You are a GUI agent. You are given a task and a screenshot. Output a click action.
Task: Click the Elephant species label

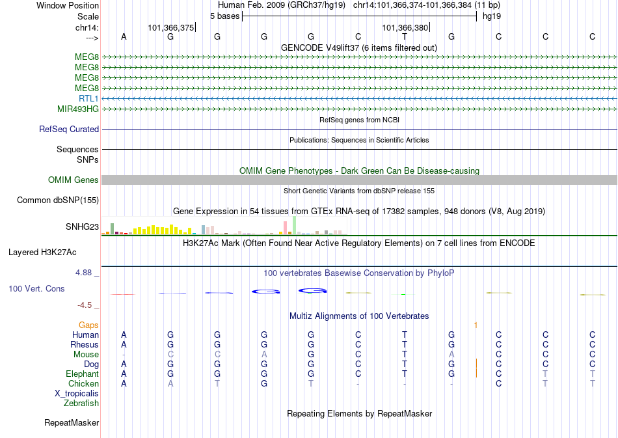(83, 374)
